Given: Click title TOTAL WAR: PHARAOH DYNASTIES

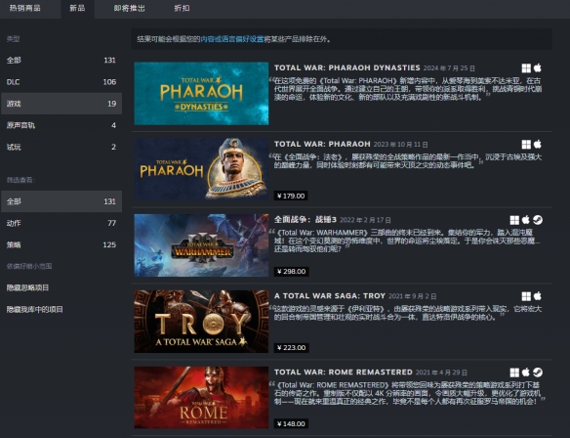Looking at the screenshot, I should coord(347,68).
